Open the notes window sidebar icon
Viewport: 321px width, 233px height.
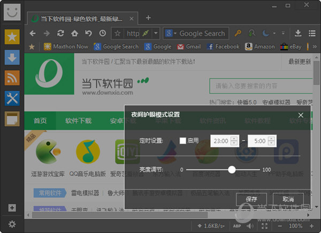[x=12, y=119]
